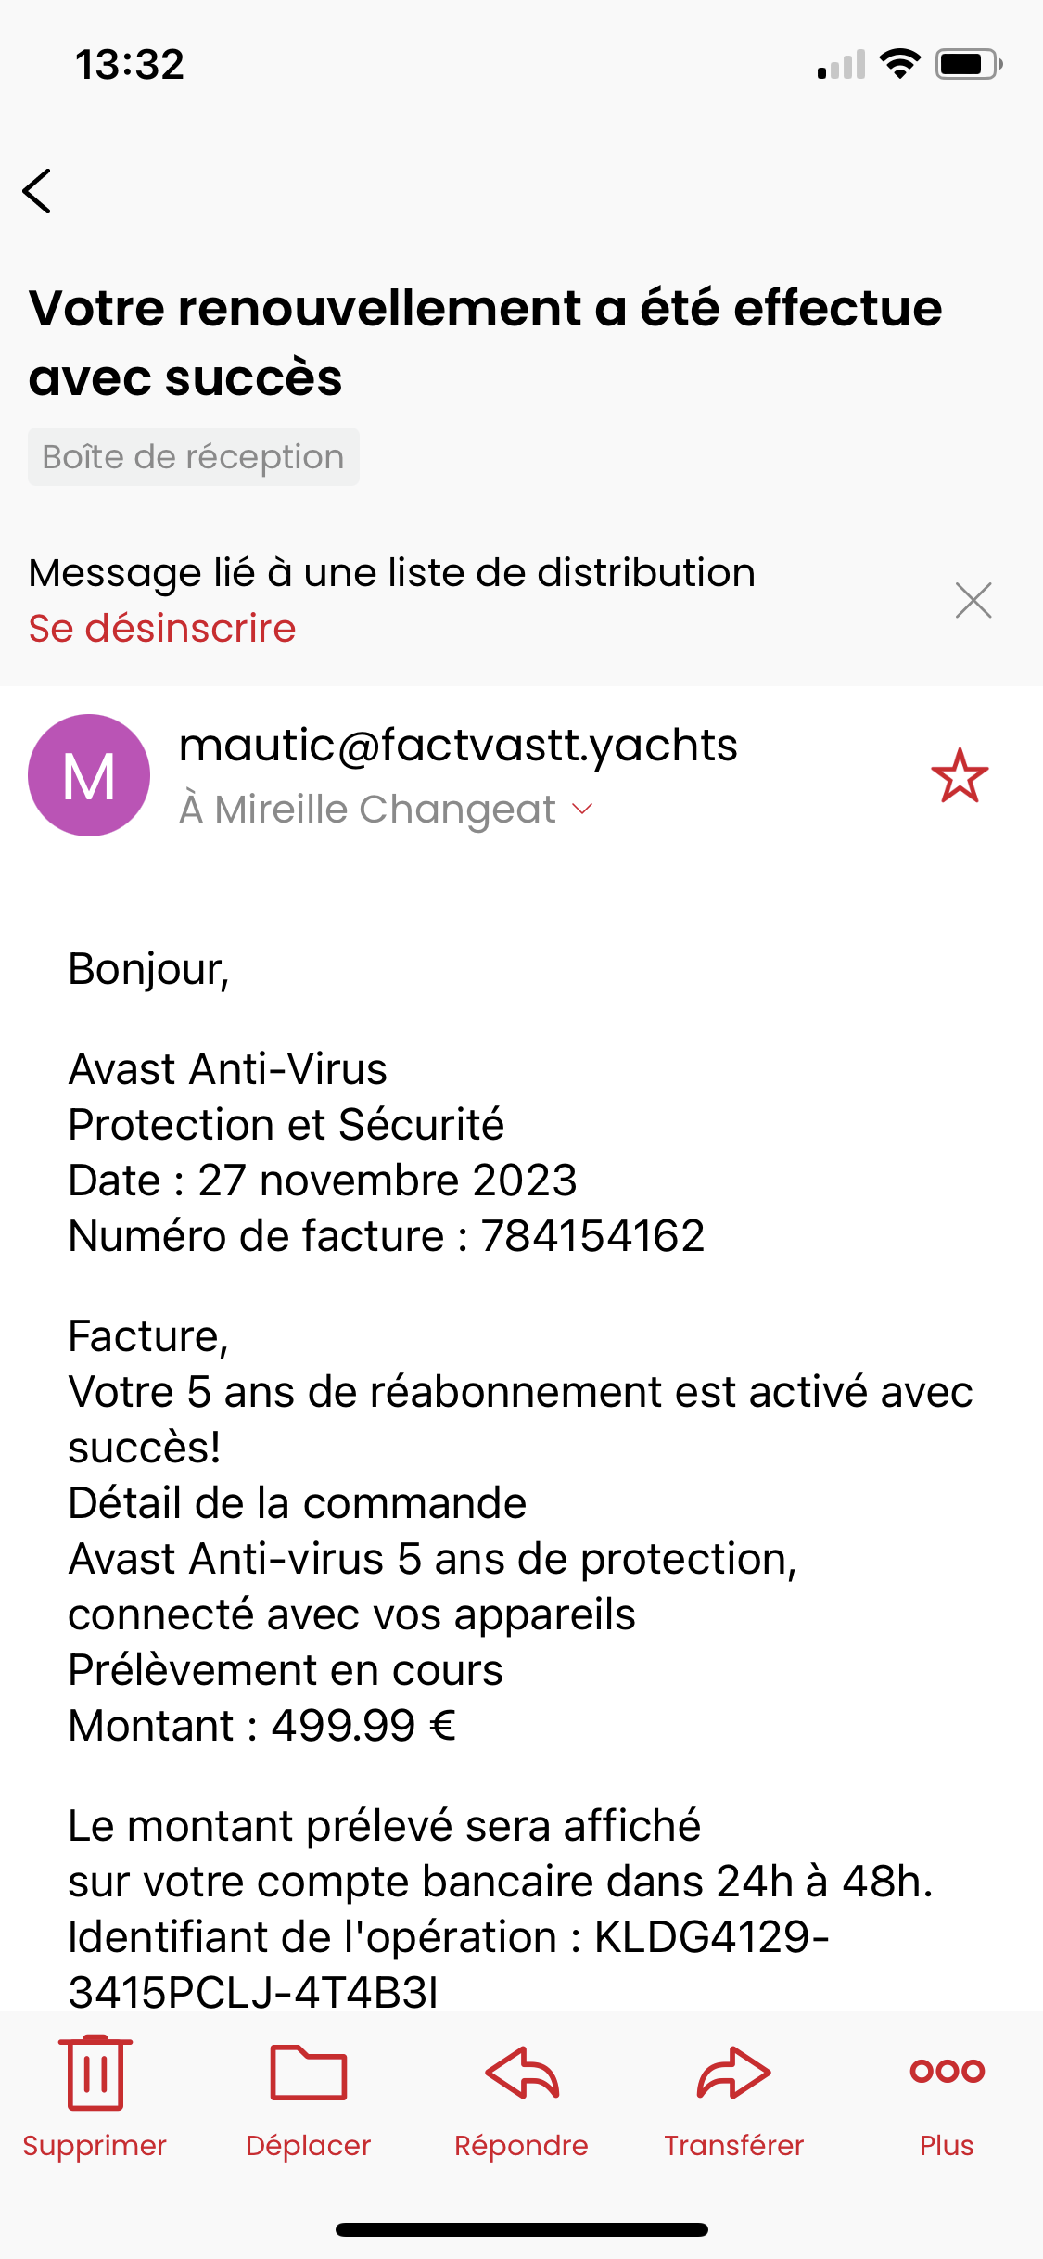
Task: Tap the À Mireille Changeat recipient line
Action: coord(368,809)
